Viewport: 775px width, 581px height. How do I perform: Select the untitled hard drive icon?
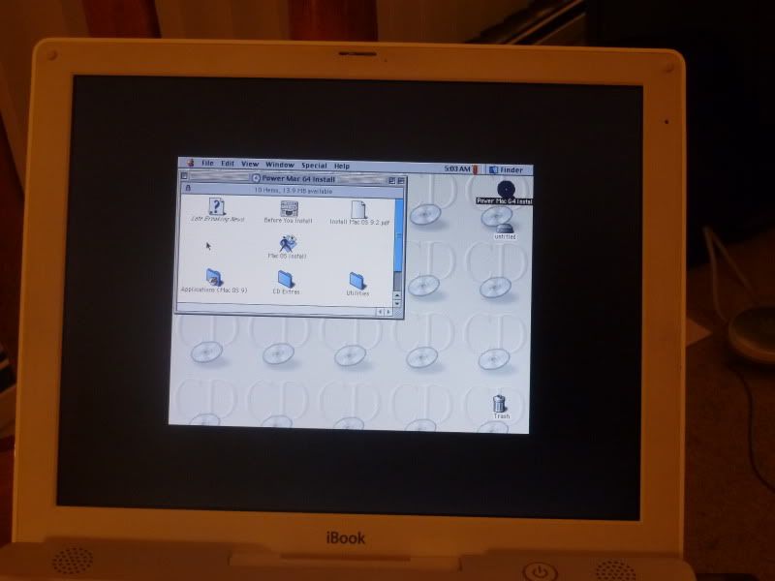504,226
